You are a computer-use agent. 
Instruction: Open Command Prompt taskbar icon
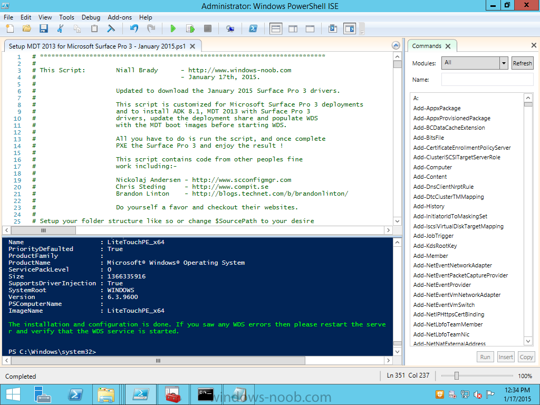(206, 394)
